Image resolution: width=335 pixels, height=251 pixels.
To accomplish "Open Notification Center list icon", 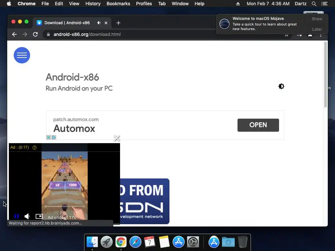I will 324,4.
